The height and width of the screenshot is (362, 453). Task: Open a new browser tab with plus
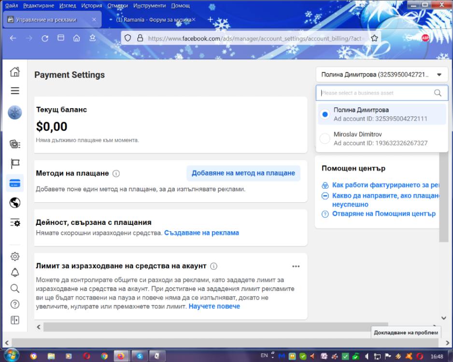211,19
